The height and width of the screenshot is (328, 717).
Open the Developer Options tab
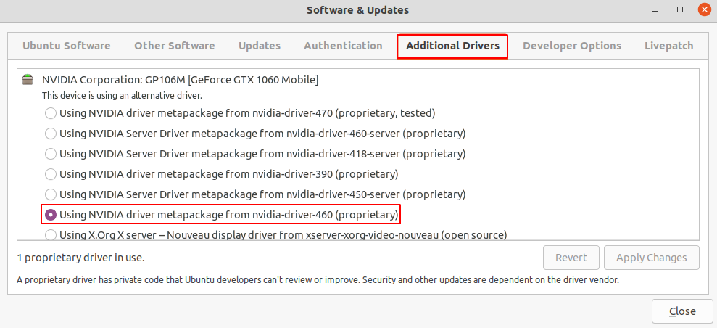[x=571, y=46]
